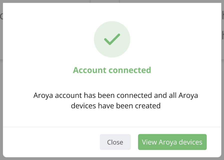Click the empty footer area left of Close
This screenshot has width=224, height=160.
pyautogui.click(x=50, y=142)
